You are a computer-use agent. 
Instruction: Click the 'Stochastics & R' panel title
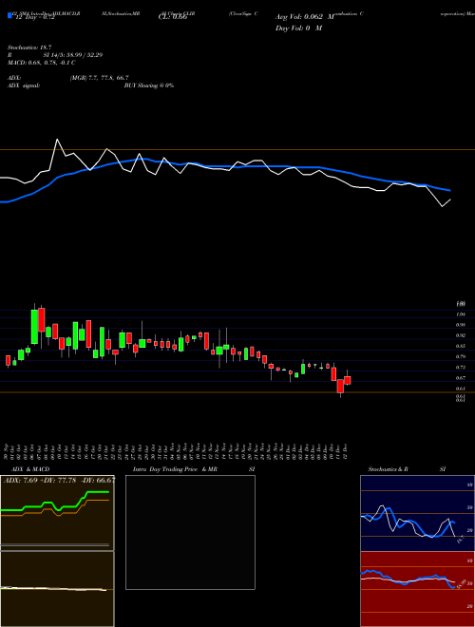[388, 469]
